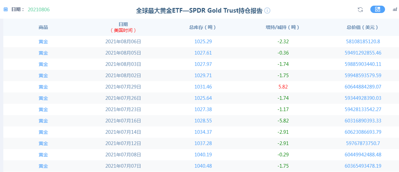Click total holdings value 1028.55
Image resolution: width=399 pixels, height=172 pixels.
(x=203, y=121)
